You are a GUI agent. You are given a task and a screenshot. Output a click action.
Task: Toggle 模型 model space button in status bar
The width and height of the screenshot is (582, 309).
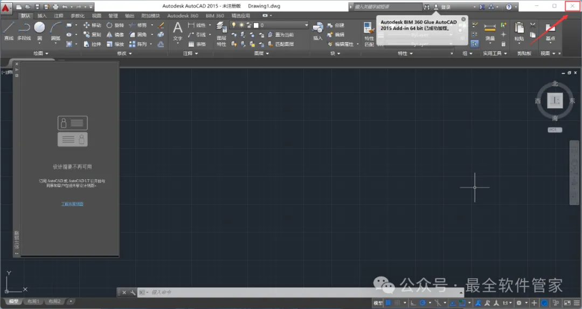(378, 303)
